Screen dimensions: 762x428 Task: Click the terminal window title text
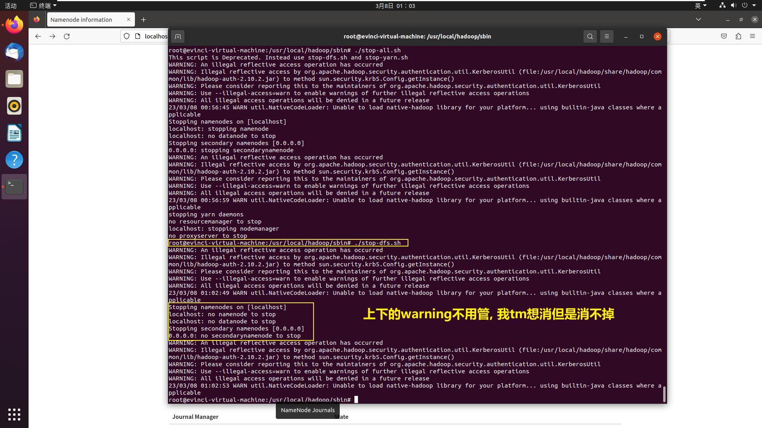click(x=417, y=36)
